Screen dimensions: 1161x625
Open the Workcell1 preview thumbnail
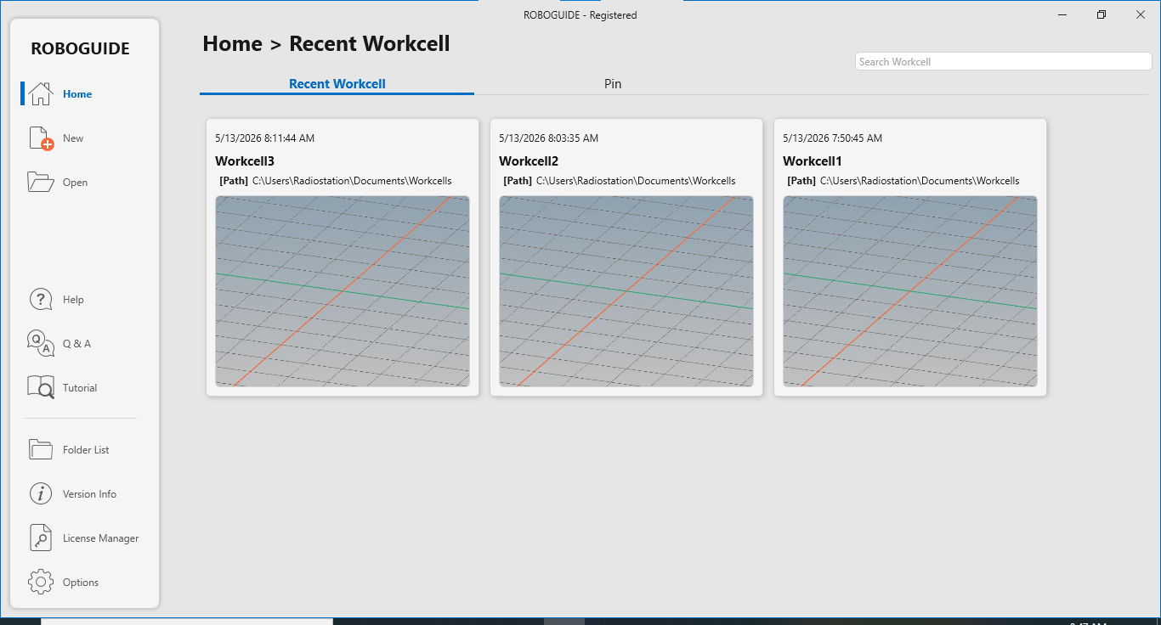pyautogui.click(x=910, y=291)
